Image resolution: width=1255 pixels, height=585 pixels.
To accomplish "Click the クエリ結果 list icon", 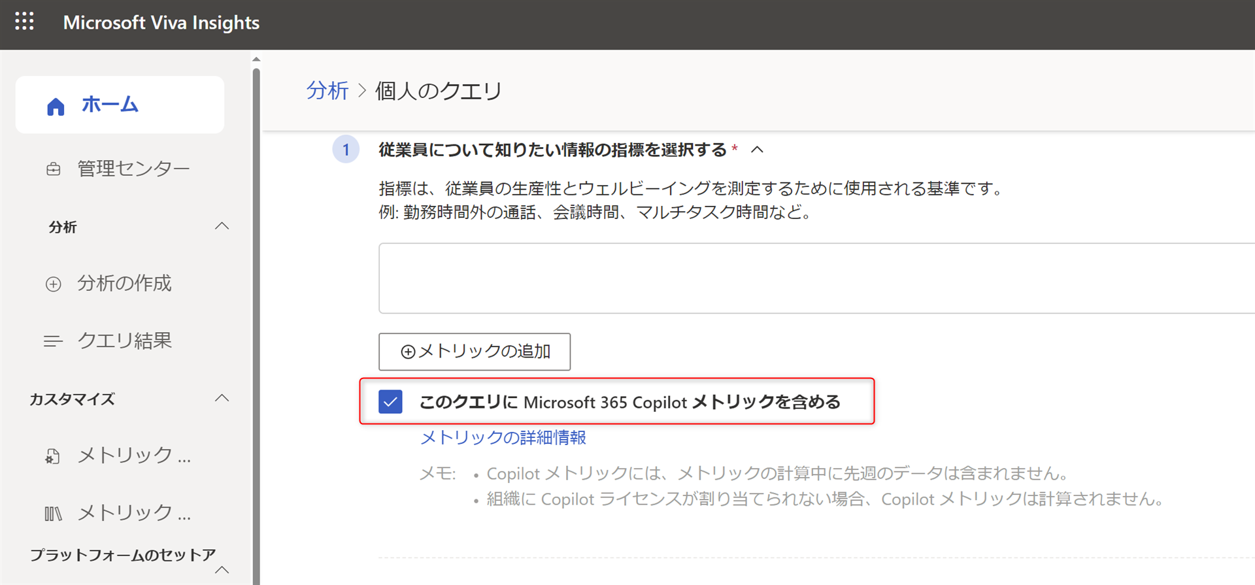I will click(53, 341).
